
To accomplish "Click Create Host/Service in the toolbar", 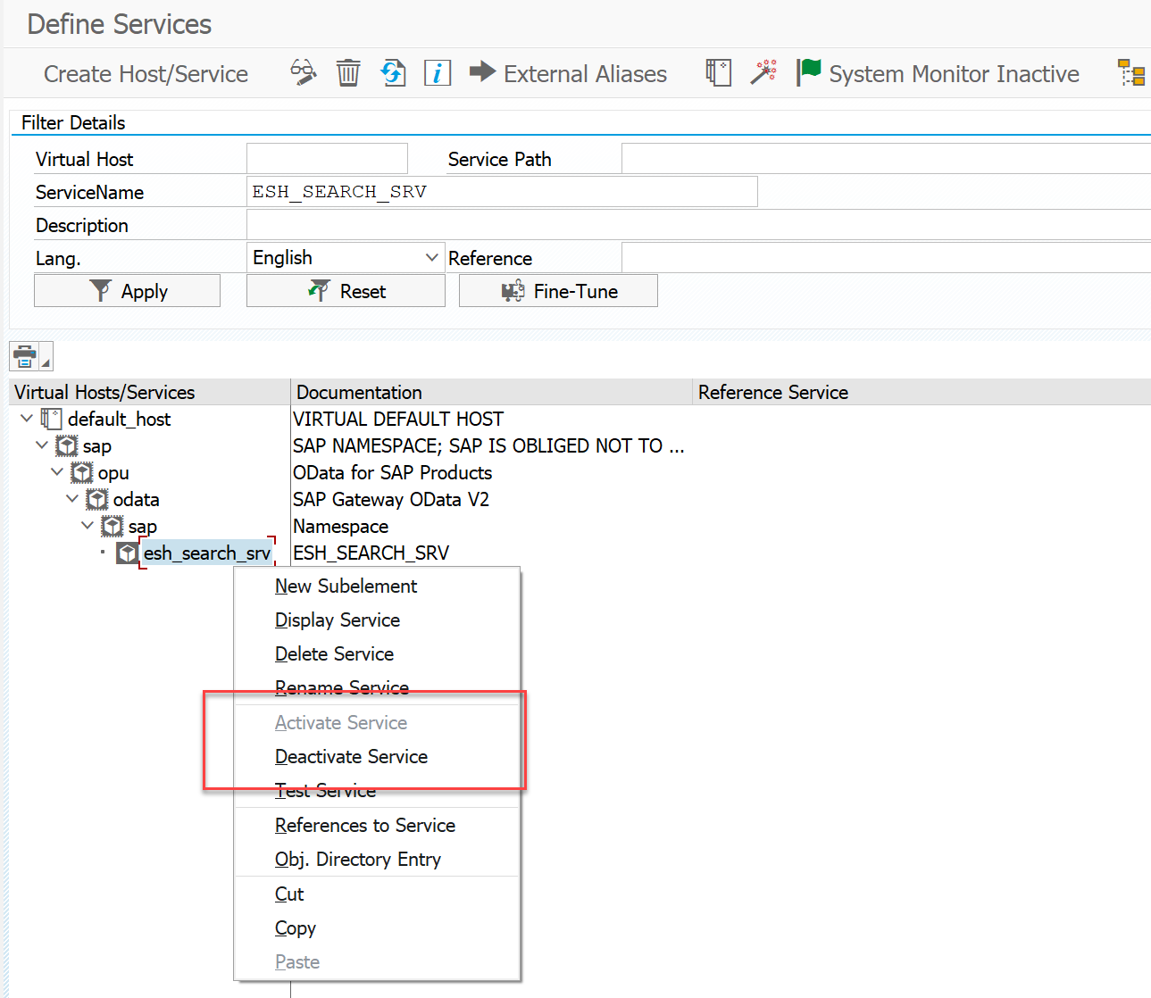I will pyautogui.click(x=146, y=73).
